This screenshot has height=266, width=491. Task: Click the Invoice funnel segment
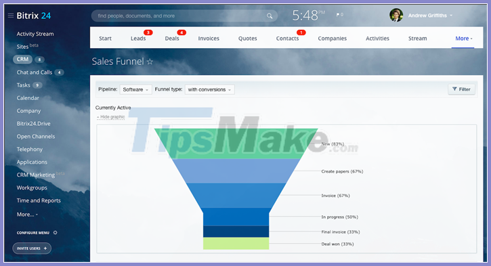(x=236, y=196)
